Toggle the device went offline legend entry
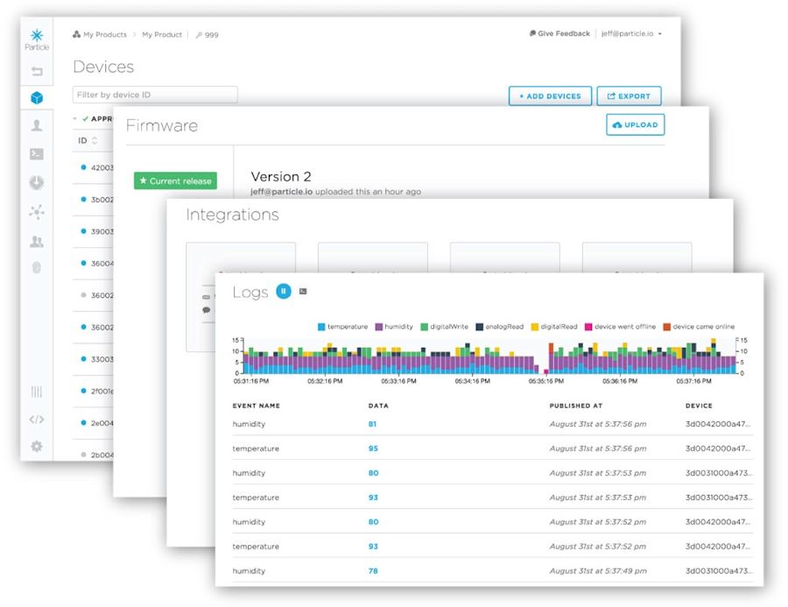The image size is (788, 607). [x=620, y=327]
